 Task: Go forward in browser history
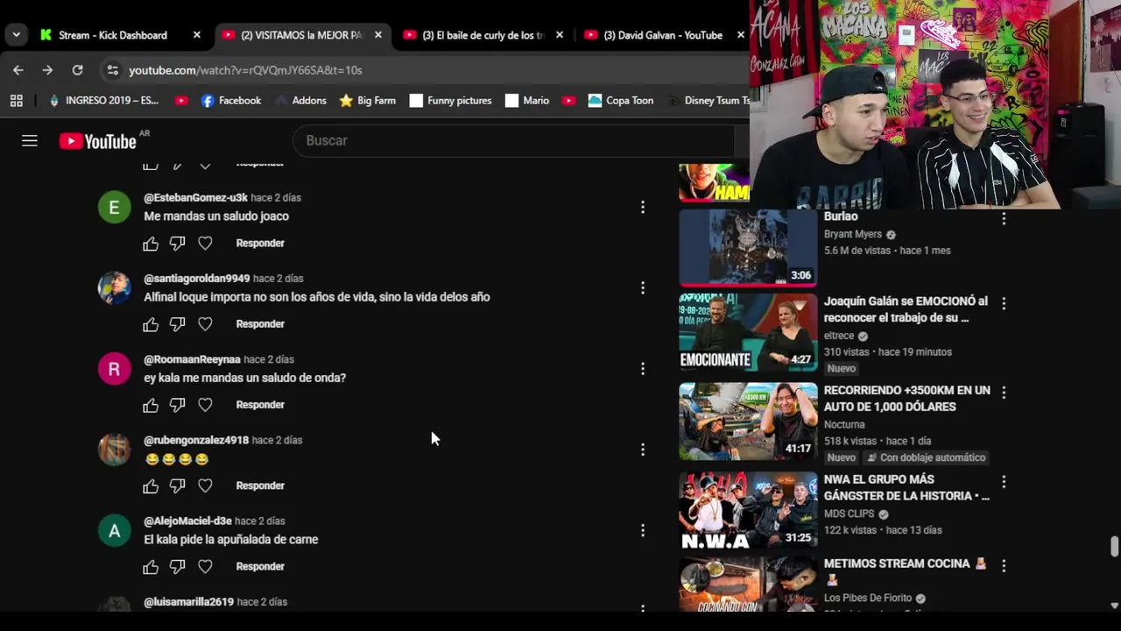tap(47, 70)
